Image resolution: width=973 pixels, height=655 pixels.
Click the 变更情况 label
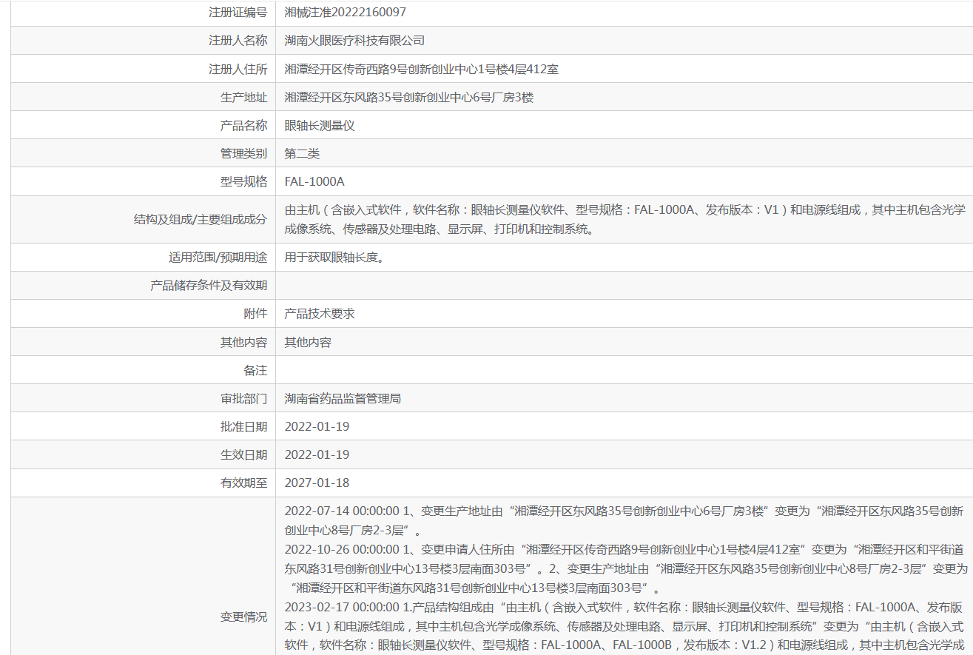point(243,617)
